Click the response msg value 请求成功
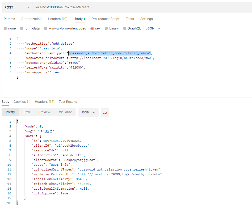This screenshot has width=252, height=213. (x=46, y=131)
